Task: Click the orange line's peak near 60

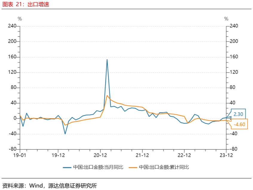Action: tap(107, 96)
